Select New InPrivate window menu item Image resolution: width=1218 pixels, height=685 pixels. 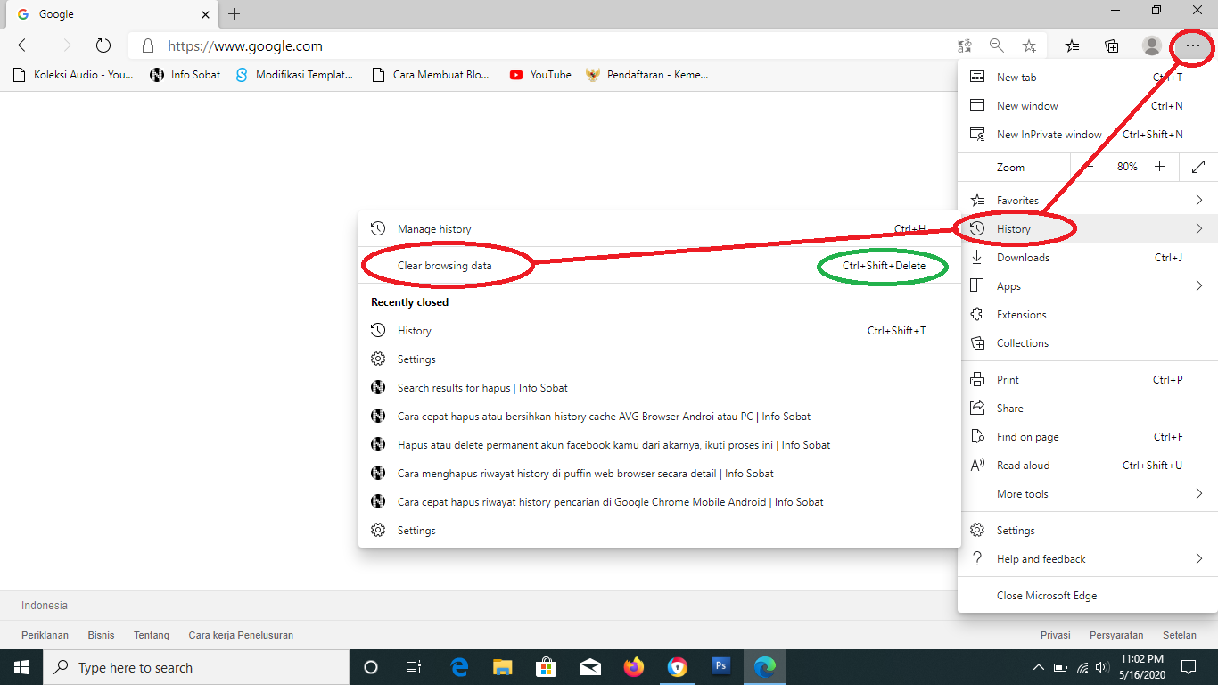click(x=1087, y=135)
